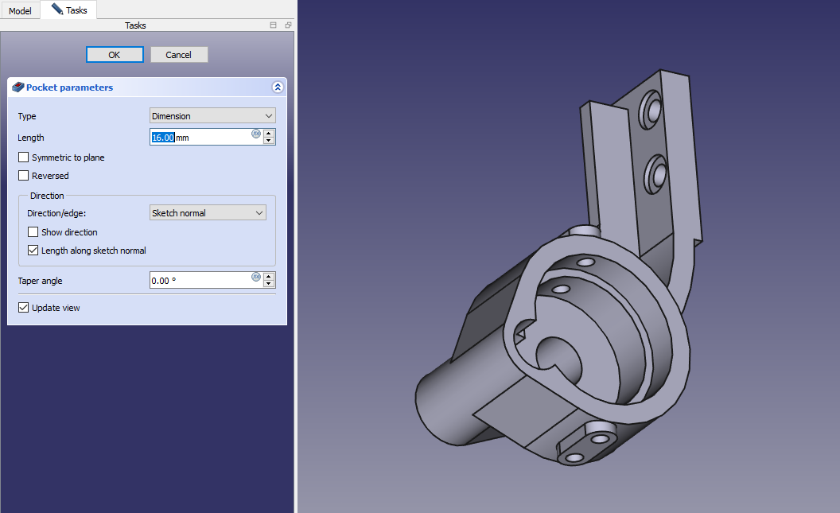Increase Taper angle with up arrow
The image size is (840, 513).
coord(269,277)
